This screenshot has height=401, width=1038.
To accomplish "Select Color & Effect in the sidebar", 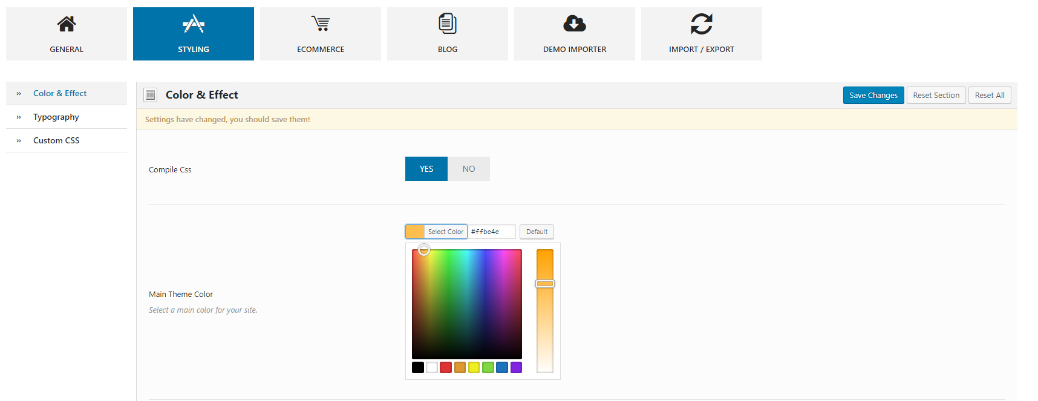I will [x=67, y=93].
